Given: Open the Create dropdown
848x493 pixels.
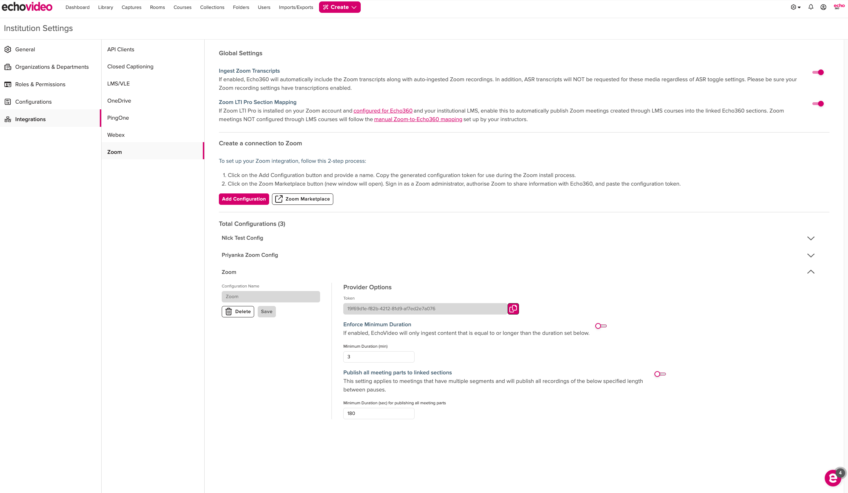Looking at the screenshot, I should coord(340,7).
